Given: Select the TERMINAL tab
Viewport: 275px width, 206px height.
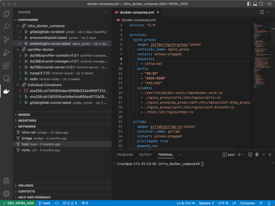Looking at the screenshot, I should (x=166, y=155).
